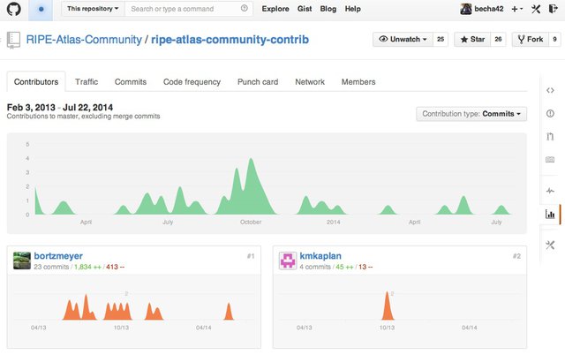Open notifications blue dot indicator

click(41, 9)
